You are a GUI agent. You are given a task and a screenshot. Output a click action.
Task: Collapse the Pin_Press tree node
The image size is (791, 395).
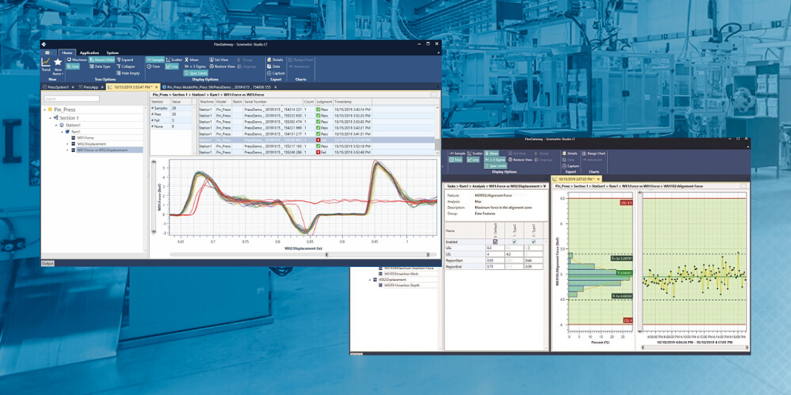(46, 110)
